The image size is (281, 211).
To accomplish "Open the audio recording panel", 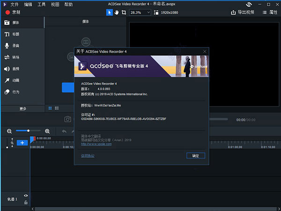I will [15, 46].
